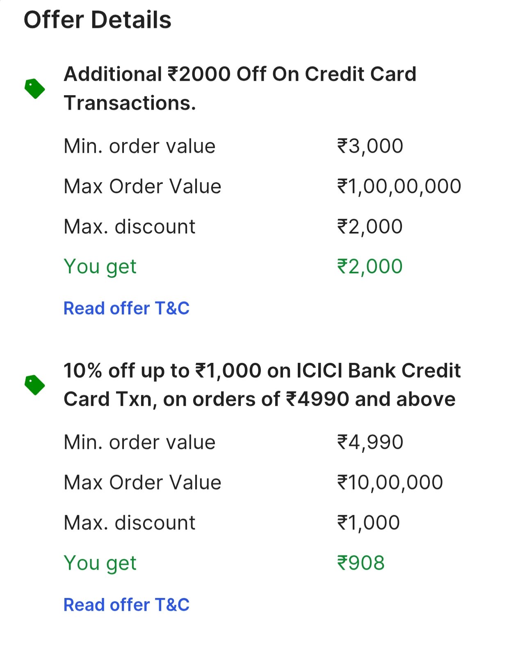Click the green ₹908 You get amount
The height and width of the screenshot is (653, 518).
(x=361, y=563)
